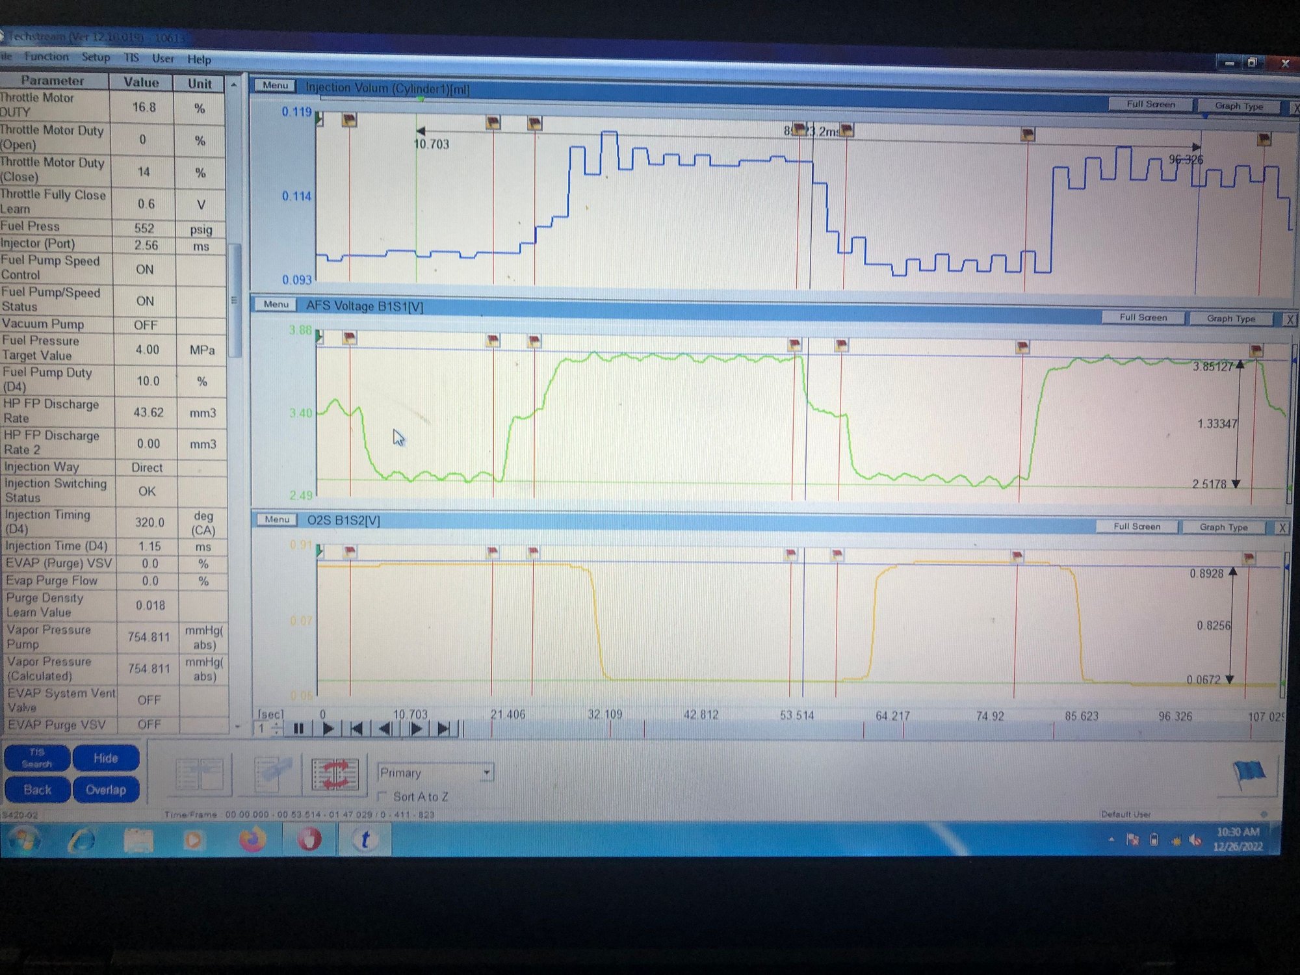Screen dimensions: 1300x975
Task: Click the parameter list vertical scrollbar
Action: coord(235,299)
